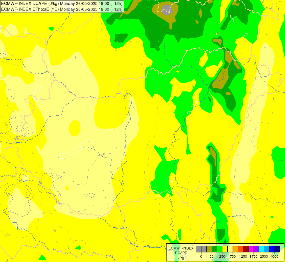Click the legend title ECMWF-INDEX
The image size is (285, 262).
coord(181,248)
